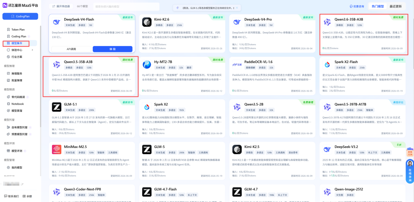Open the MiniMax-M2.5 model title
This screenshot has height=202, width=414.
click(x=76, y=146)
